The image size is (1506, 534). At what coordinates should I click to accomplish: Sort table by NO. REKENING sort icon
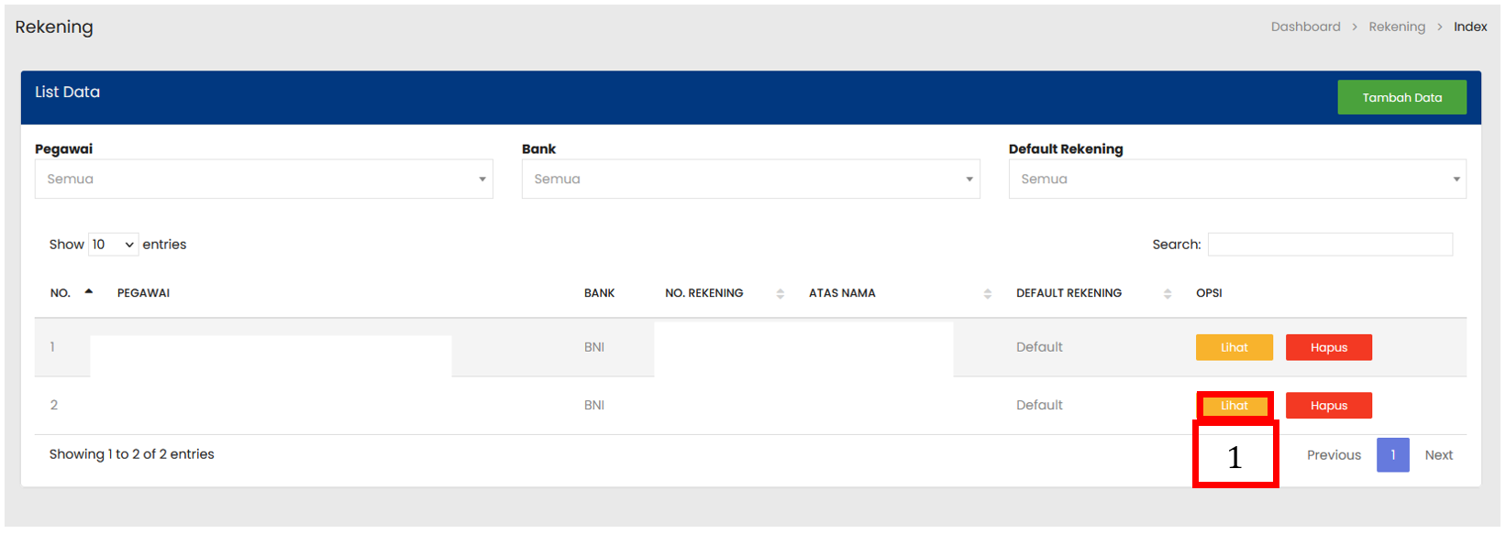pos(780,293)
